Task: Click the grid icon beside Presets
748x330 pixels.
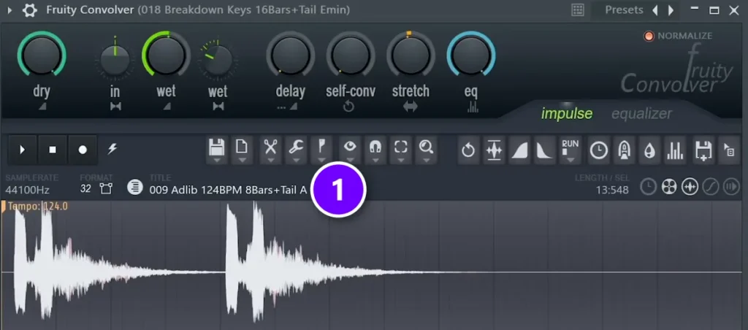Action: tap(578, 10)
